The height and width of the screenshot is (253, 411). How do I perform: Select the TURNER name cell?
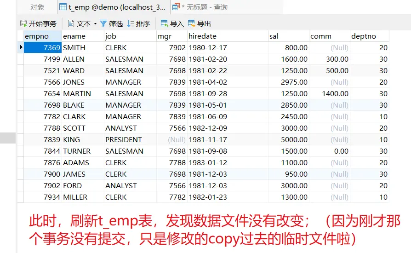pyautogui.click(x=83, y=151)
